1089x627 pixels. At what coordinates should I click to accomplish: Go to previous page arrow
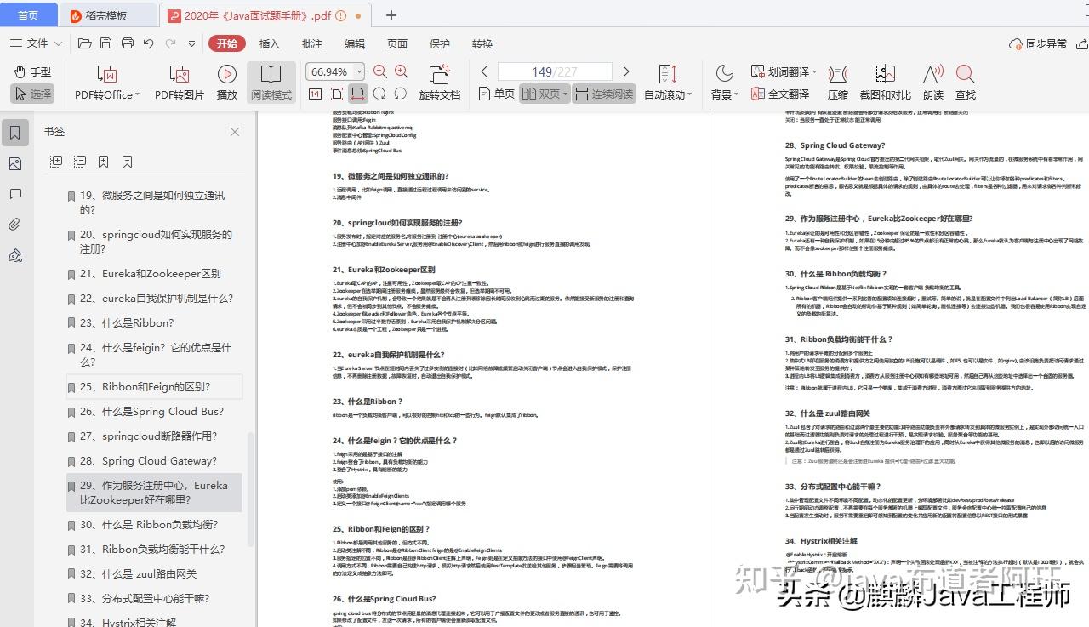(485, 72)
